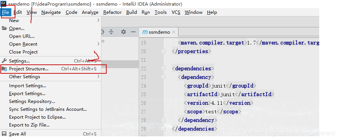Open the Analyze menu
Screen dimensions: 338x140
90,12
